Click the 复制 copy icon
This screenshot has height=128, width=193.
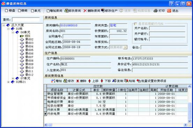(x=114, y=81)
